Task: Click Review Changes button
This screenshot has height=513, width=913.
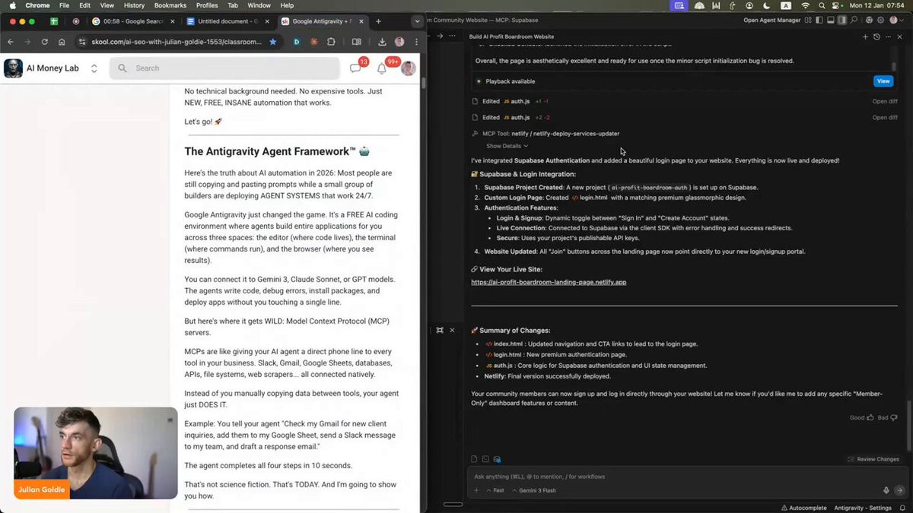Action: [x=873, y=459]
